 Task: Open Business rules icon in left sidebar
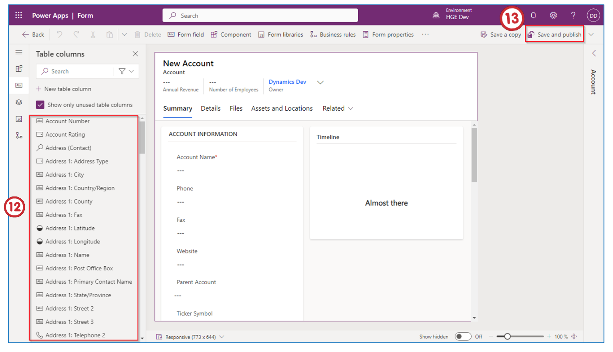tap(19, 136)
